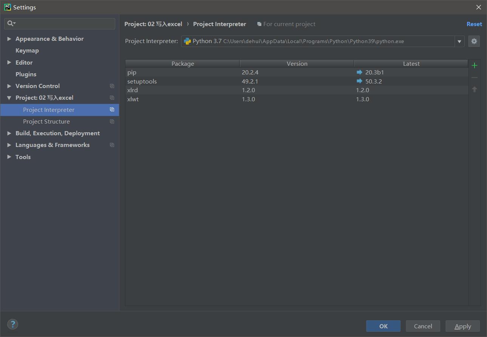Collapse the Project: 02 写入excel section
This screenshot has height=337, width=487.
(x=9, y=98)
